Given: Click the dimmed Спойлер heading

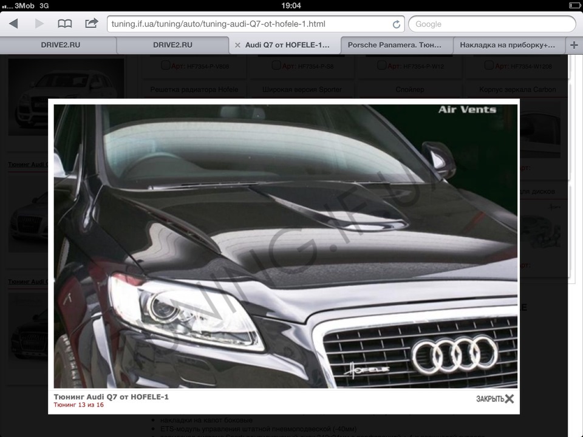Looking at the screenshot, I should 410,90.
